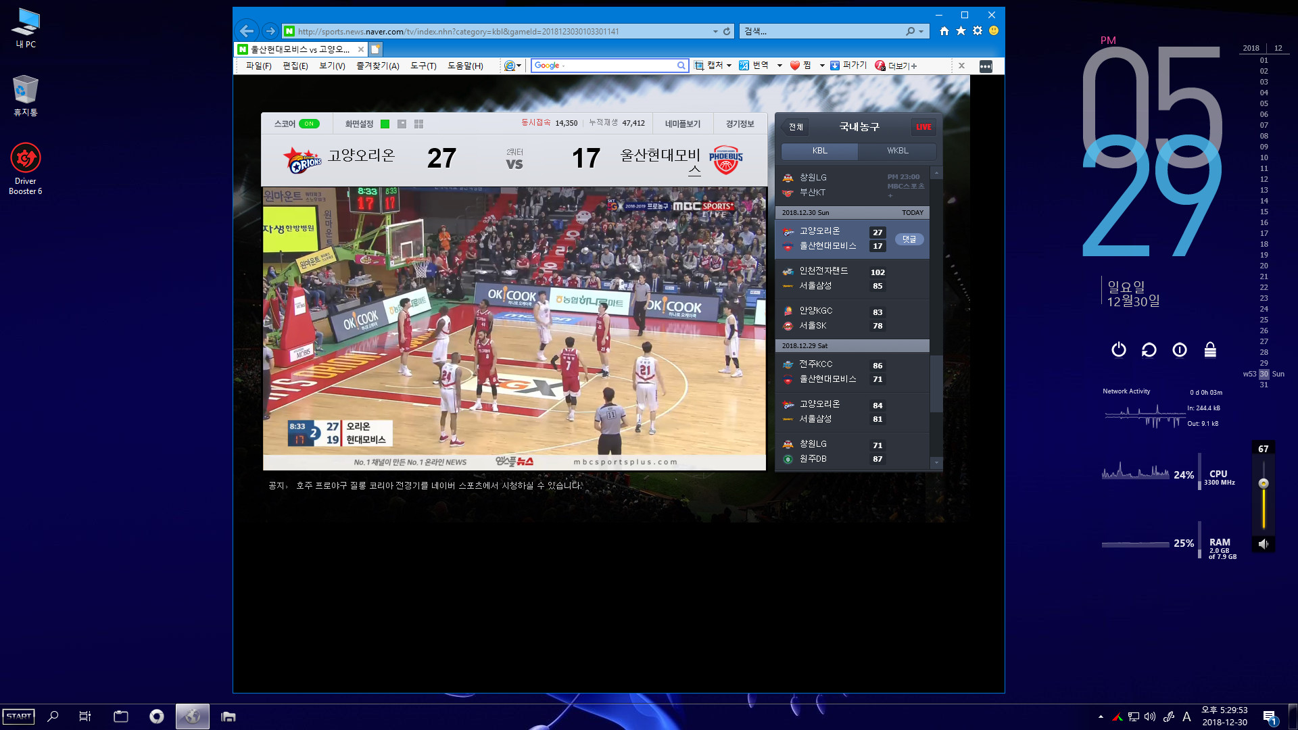Close the toolbar with the X icon
This screenshot has width=1298, height=730.
(x=961, y=66)
